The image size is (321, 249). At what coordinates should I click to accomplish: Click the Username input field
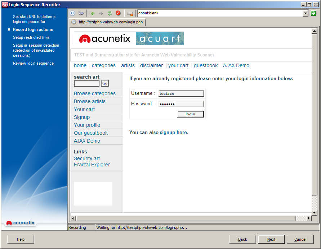pos(181,93)
